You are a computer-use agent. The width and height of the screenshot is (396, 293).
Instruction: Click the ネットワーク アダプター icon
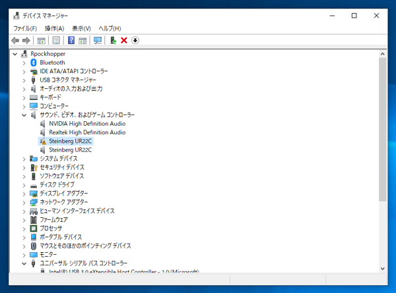tap(34, 202)
